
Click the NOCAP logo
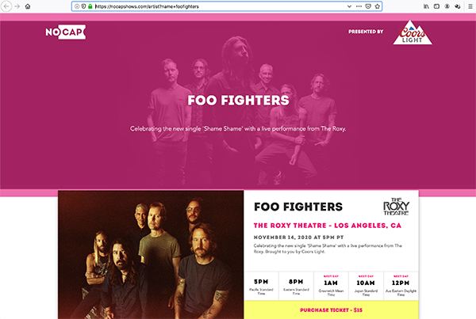click(66, 32)
